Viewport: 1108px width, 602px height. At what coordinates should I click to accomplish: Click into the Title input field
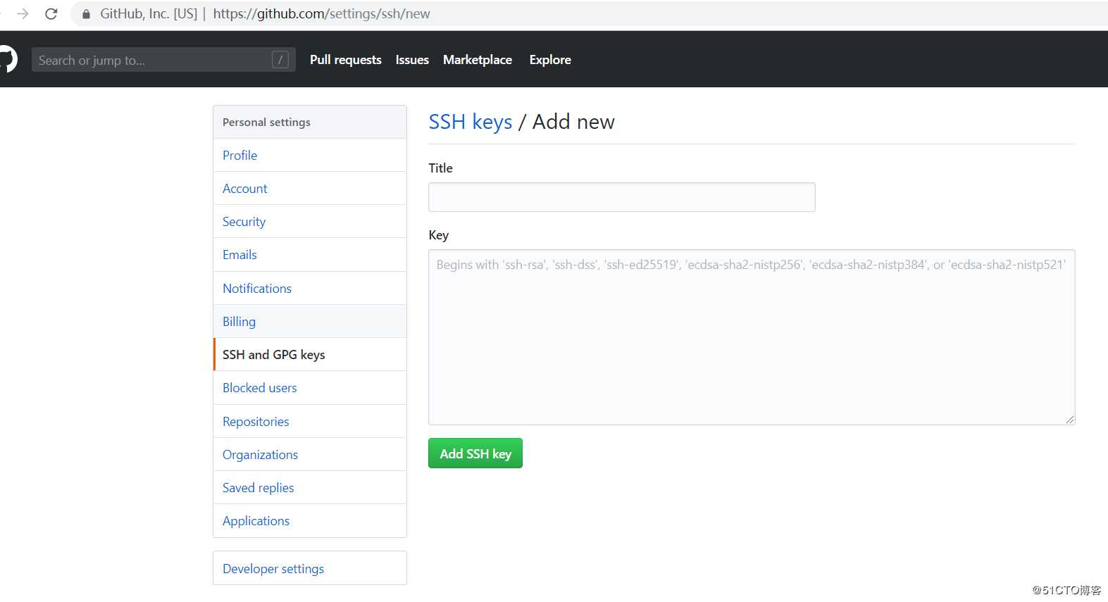(x=622, y=197)
